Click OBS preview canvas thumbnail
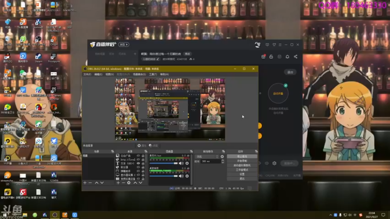 click(x=170, y=109)
